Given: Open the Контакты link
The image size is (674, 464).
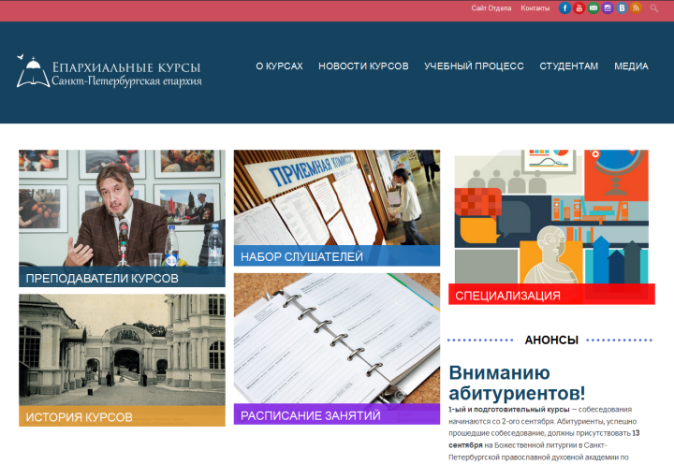Looking at the screenshot, I should pyautogui.click(x=535, y=8).
